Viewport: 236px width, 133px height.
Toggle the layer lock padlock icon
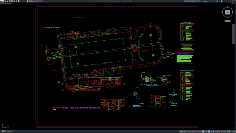[31, 1]
